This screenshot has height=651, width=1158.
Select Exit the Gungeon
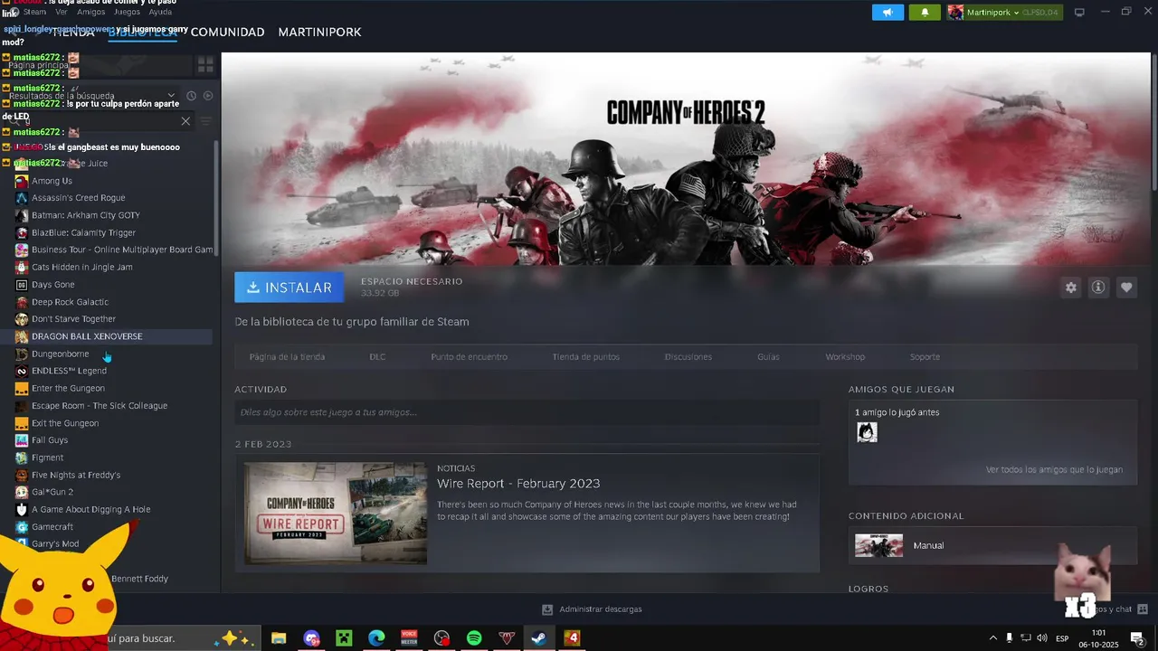[65, 423]
